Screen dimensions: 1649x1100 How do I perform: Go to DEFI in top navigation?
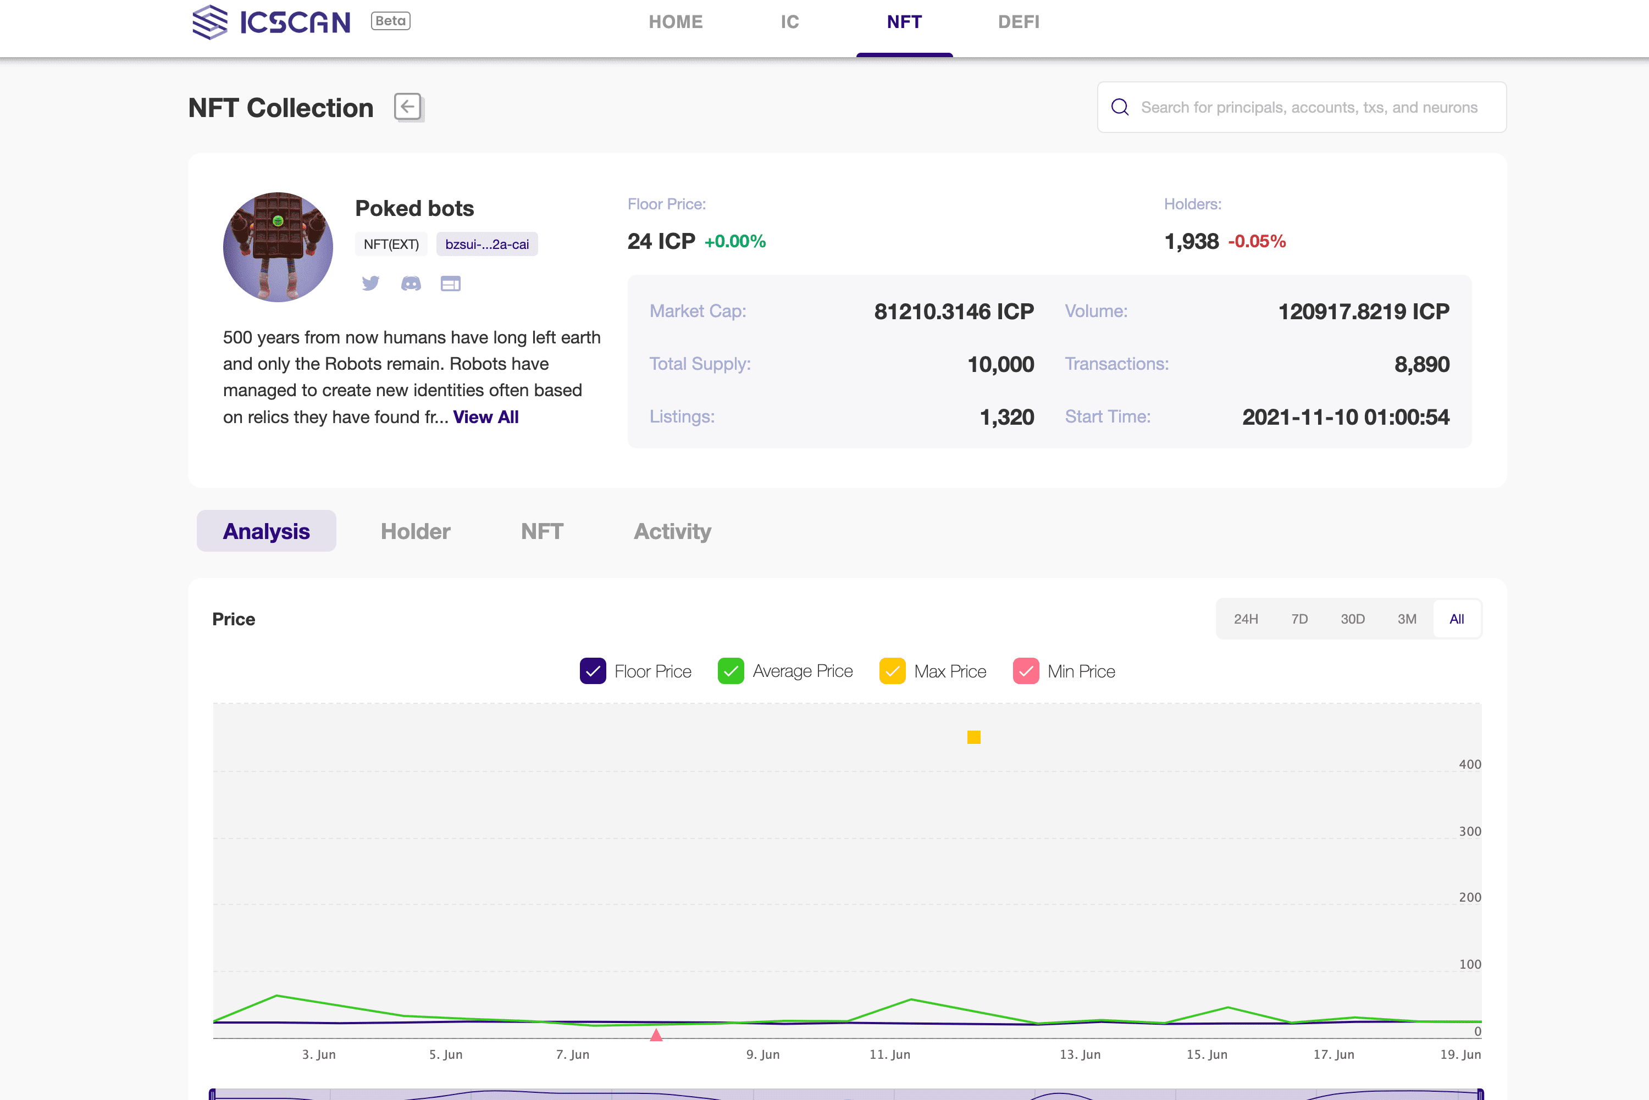pyautogui.click(x=1018, y=22)
